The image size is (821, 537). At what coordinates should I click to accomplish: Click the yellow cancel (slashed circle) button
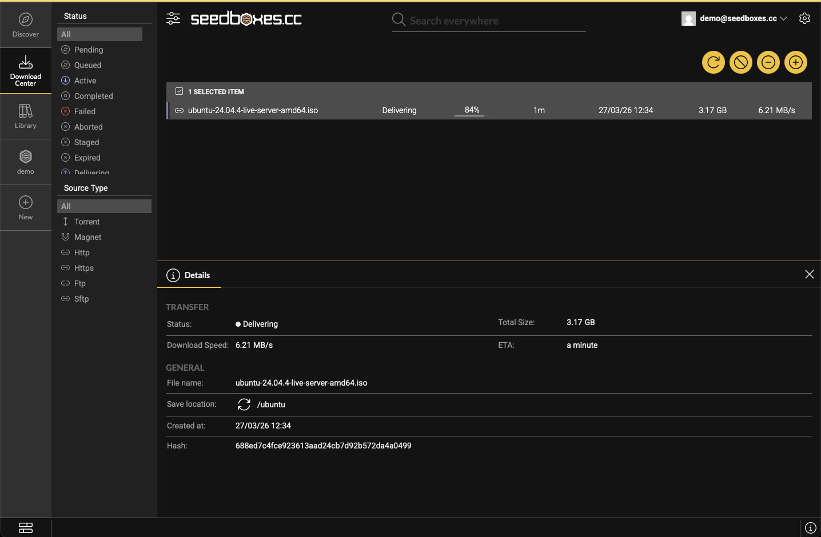[740, 62]
